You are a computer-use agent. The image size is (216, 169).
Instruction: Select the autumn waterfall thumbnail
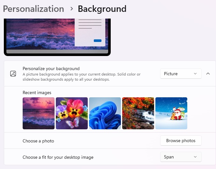pyautogui.click(x=138, y=113)
